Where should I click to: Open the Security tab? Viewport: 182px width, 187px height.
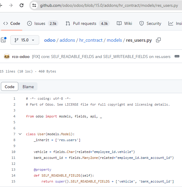tap(150, 23)
